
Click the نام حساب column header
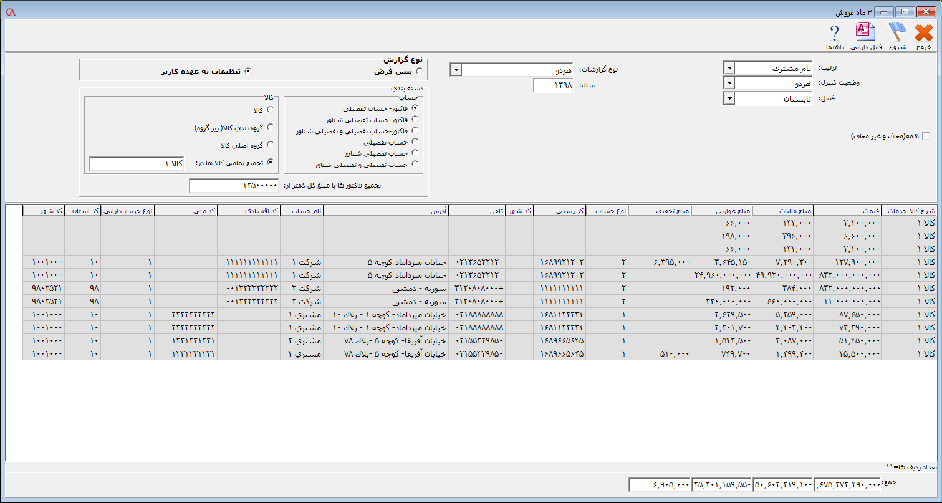pos(301,211)
